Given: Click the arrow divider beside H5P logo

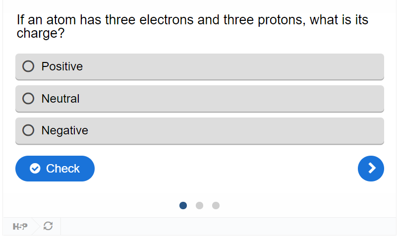Looking at the screenshot, I should click(36, 226).
